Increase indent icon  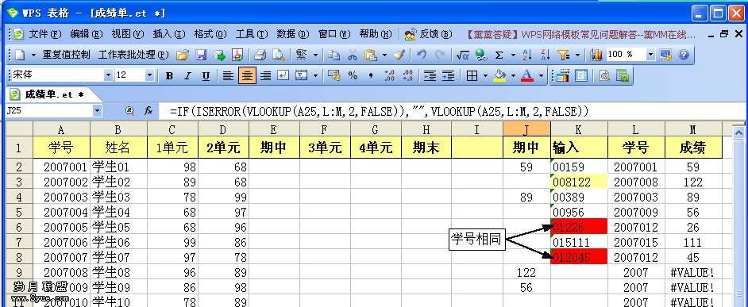pyautogui.click(x=448, y=75)
